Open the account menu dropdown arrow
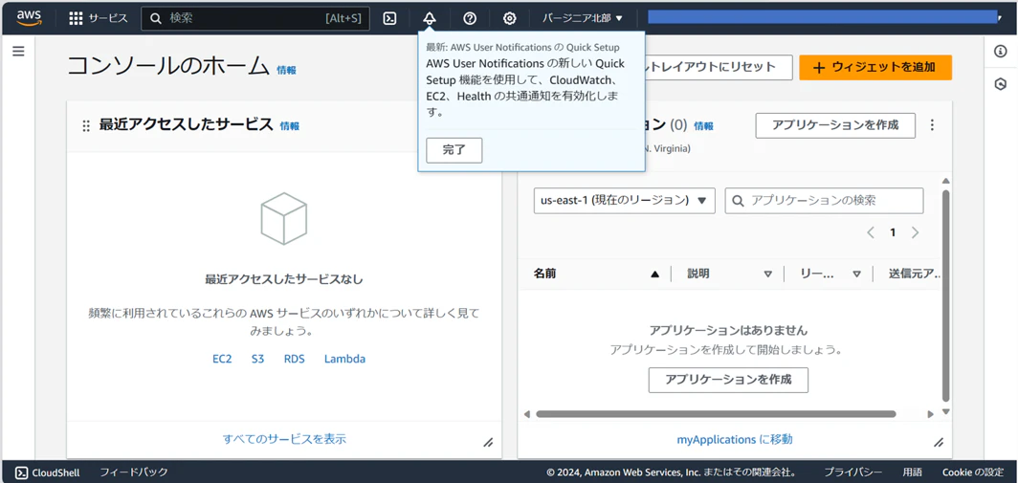Image resolution: width=1018 pixels, height=483 pixels. point(999,18)
